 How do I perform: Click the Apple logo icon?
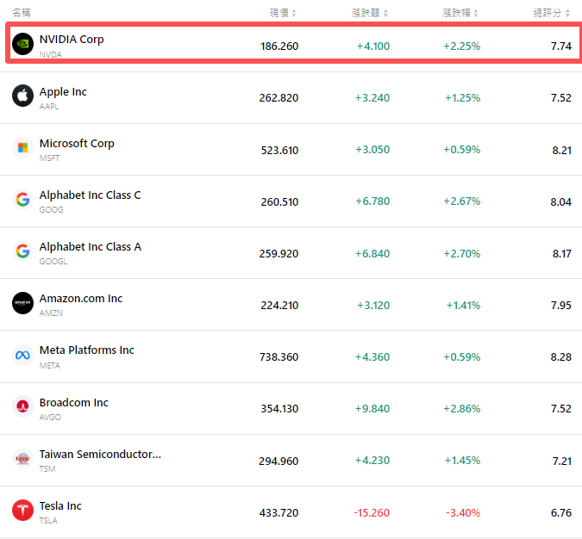pyautogui.click(x=22, y=96)
